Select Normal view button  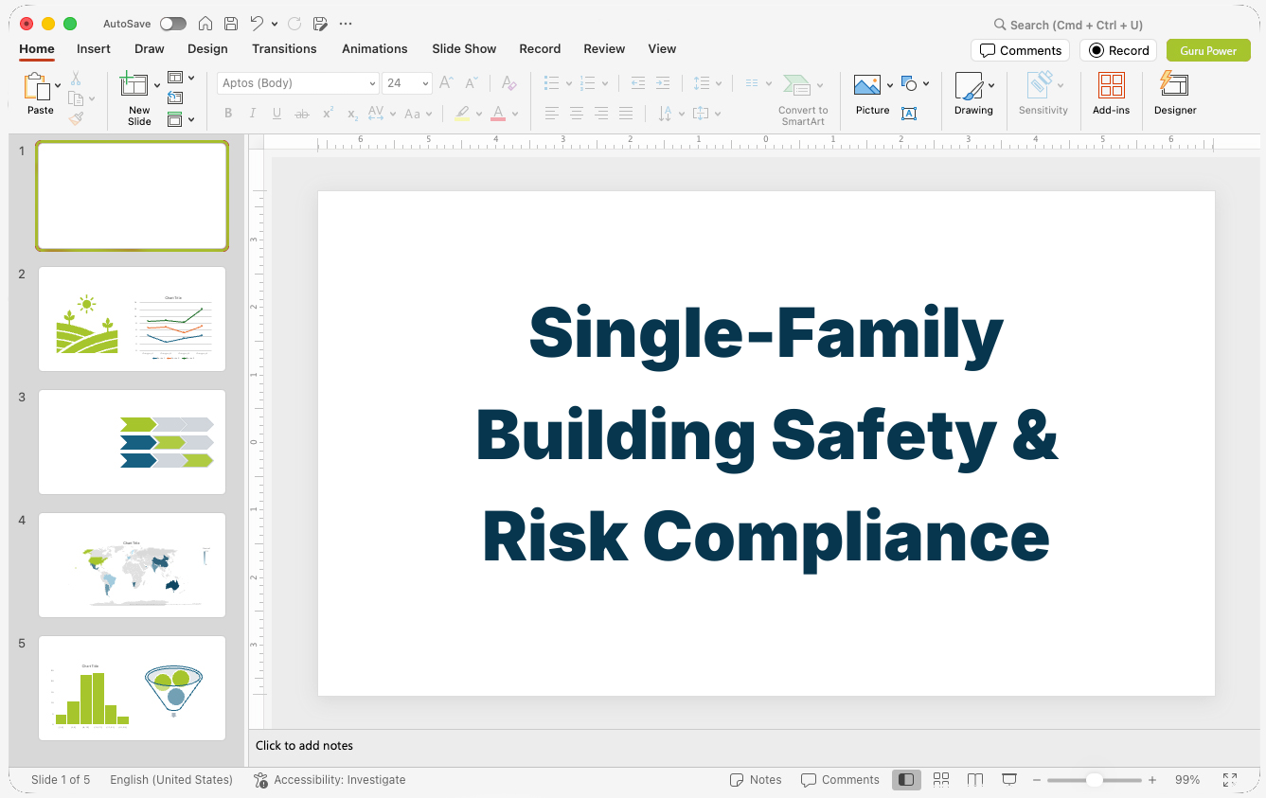point(906,780)
